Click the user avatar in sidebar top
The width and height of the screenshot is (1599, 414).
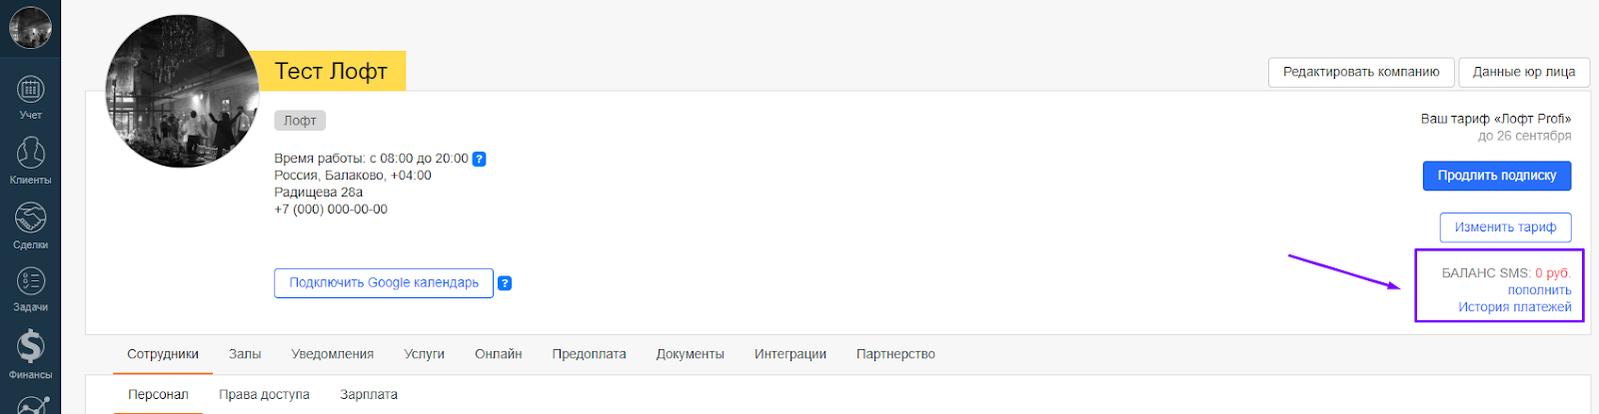click(x=30, y=27)
